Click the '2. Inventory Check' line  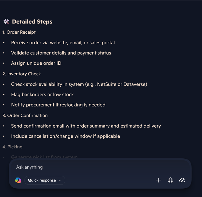click(x=22, y=74)
